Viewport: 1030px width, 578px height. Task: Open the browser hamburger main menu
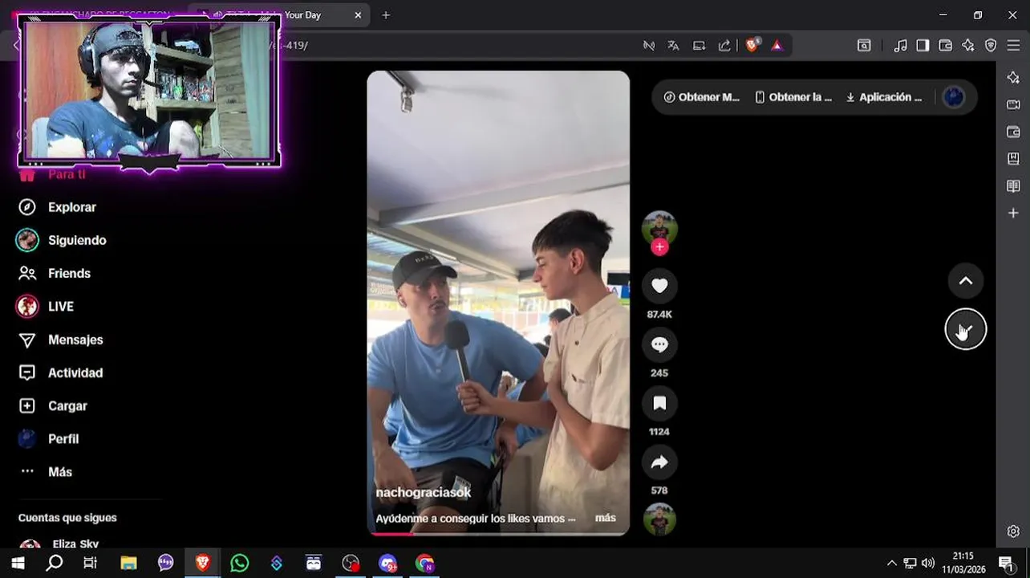click(x=1013, y=46)
